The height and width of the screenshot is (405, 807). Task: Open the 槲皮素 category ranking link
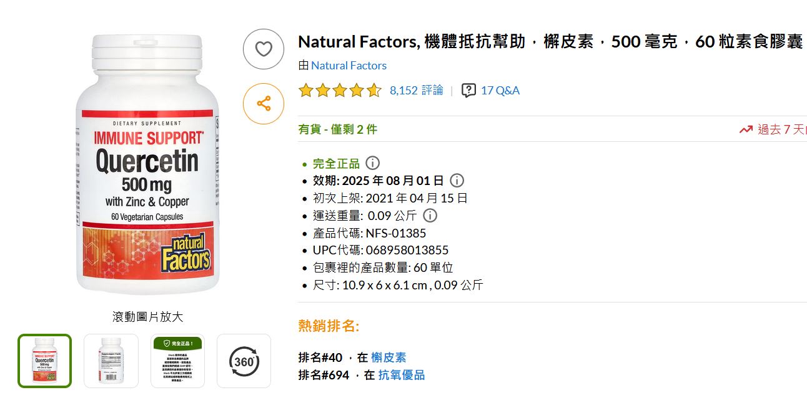pos(389,357)
